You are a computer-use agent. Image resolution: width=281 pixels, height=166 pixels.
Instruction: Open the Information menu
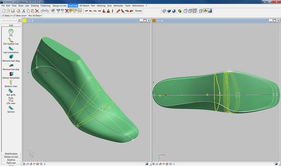tap(138, 6)
